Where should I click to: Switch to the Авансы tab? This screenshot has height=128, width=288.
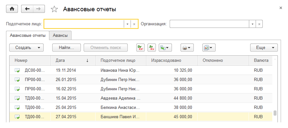pos(60,35)
